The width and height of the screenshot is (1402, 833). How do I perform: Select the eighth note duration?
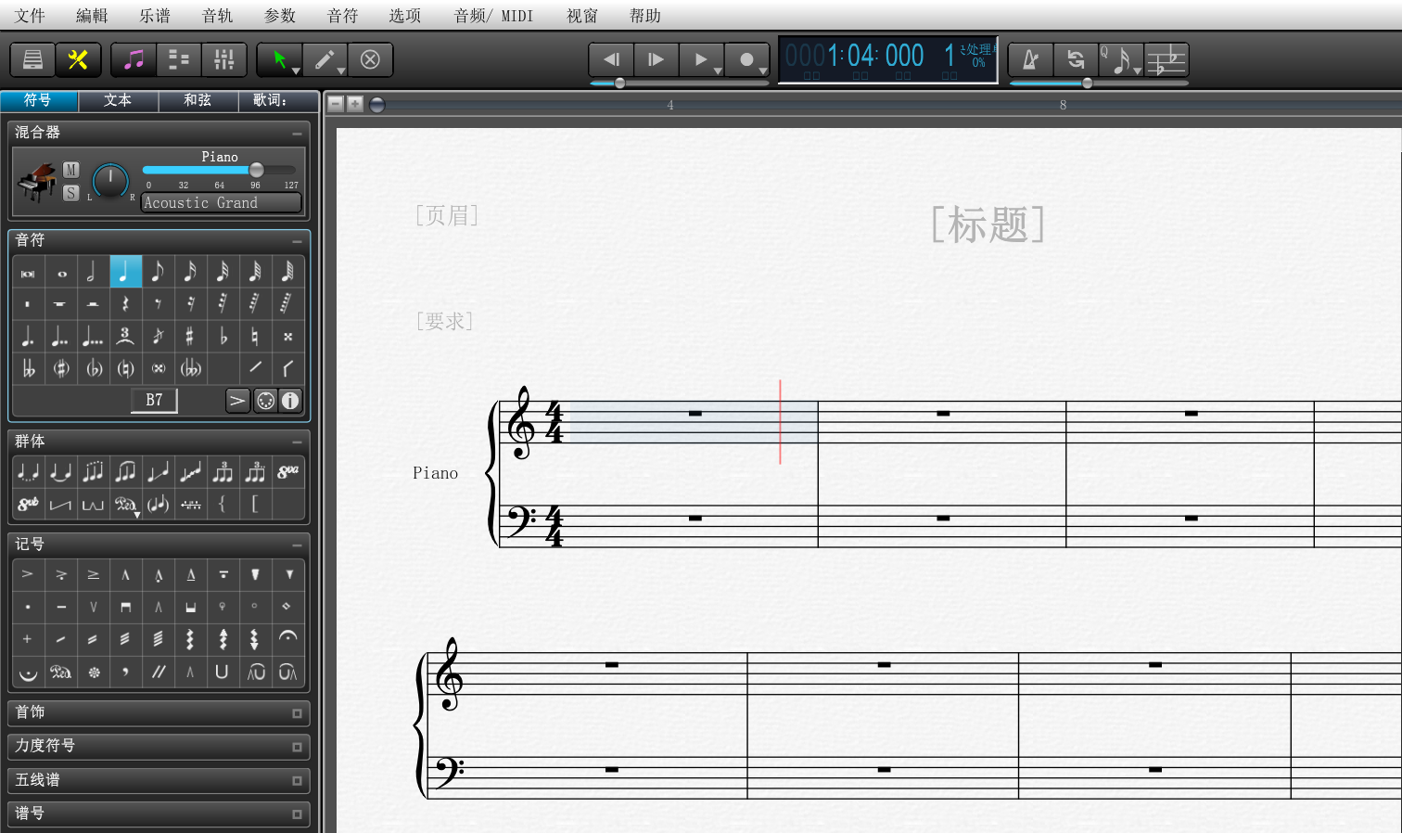click(x=158, y=273)
